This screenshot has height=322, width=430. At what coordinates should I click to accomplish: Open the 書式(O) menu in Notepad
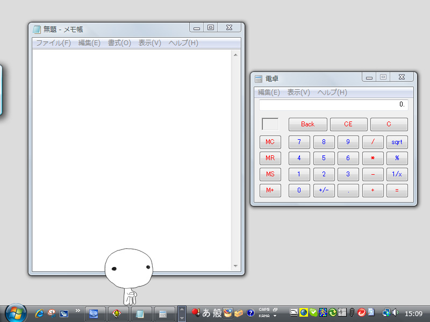119,43
